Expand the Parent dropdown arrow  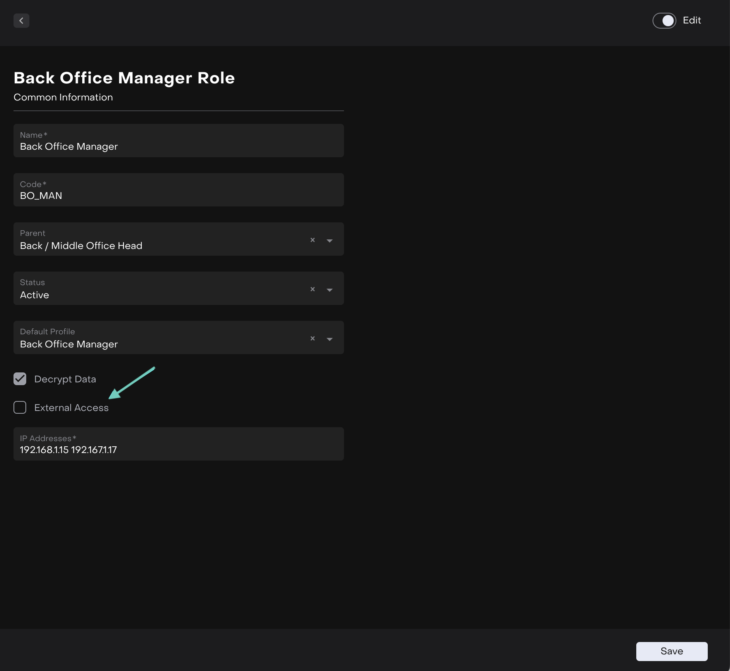tap(329, 241)
